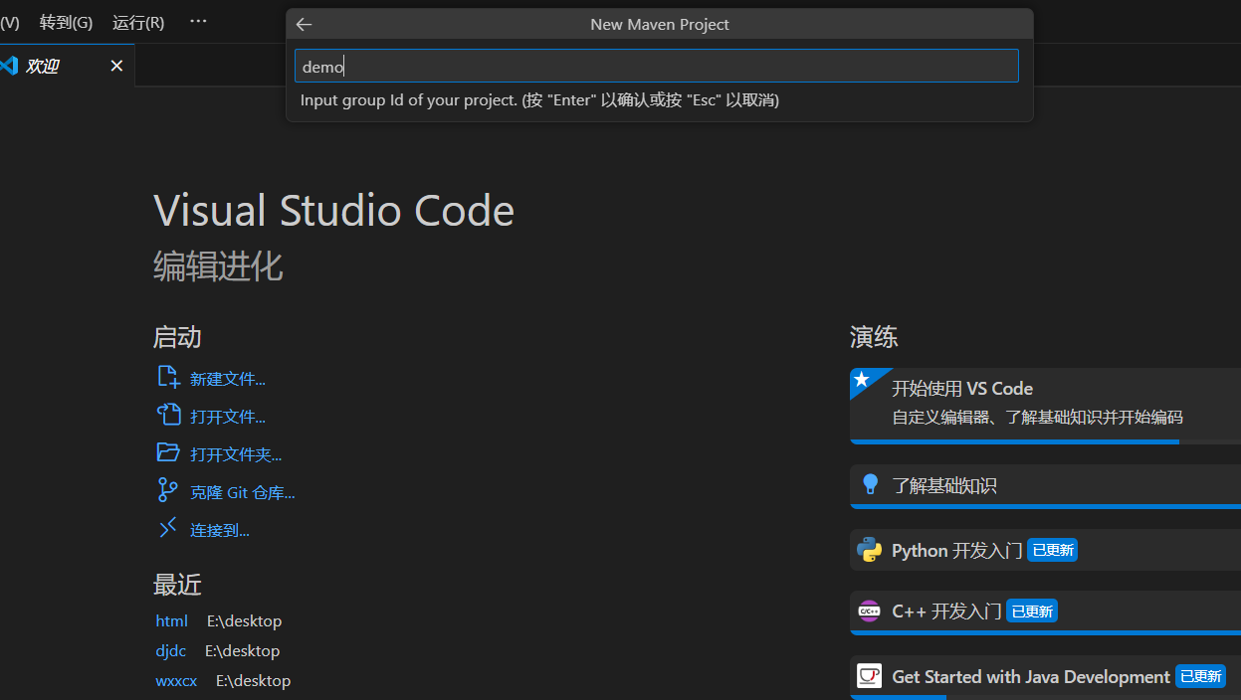Click the 打开文件夹... link
This screenshot has height=700, width=1241.
236,454
